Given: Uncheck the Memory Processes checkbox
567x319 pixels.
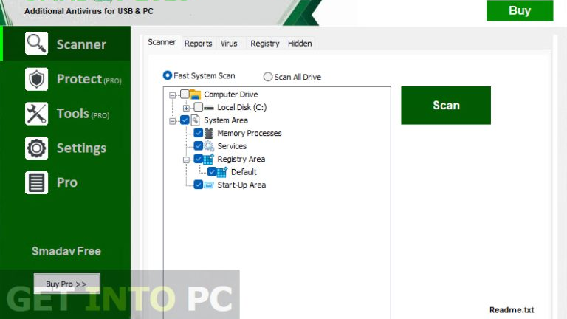Looking at the screenshot, I should (198, 133).
